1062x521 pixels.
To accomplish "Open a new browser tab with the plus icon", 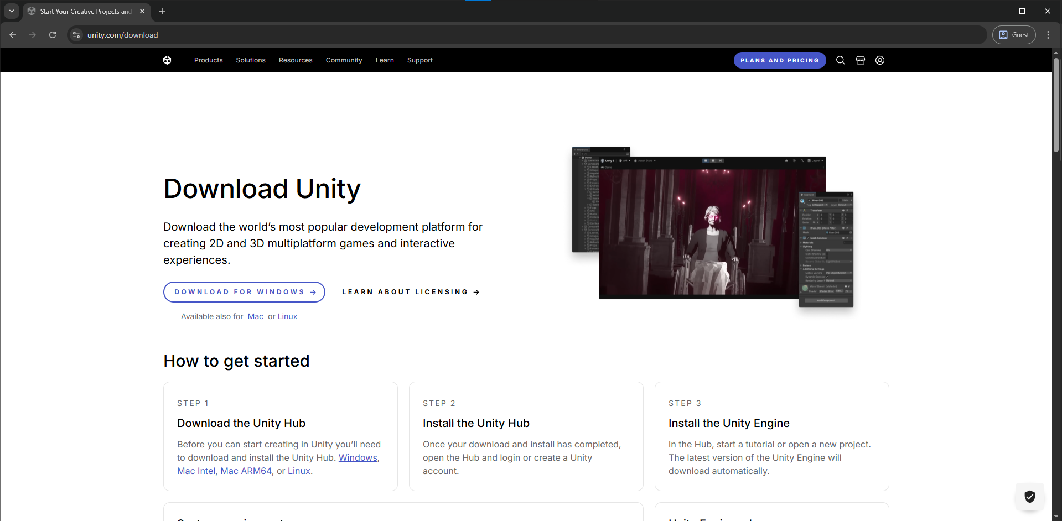I will [162, 11].
